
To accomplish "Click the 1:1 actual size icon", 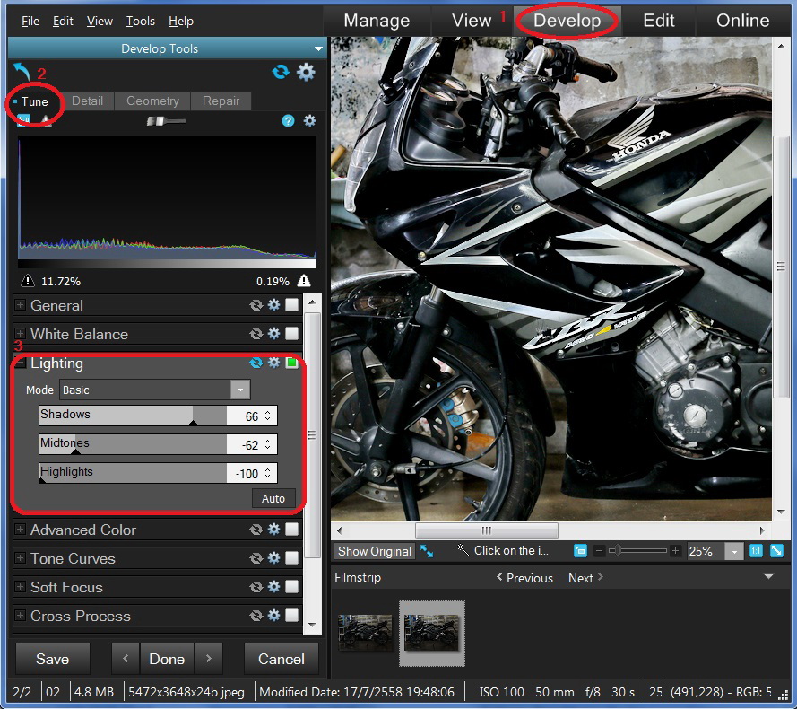I will click(756, 551).
